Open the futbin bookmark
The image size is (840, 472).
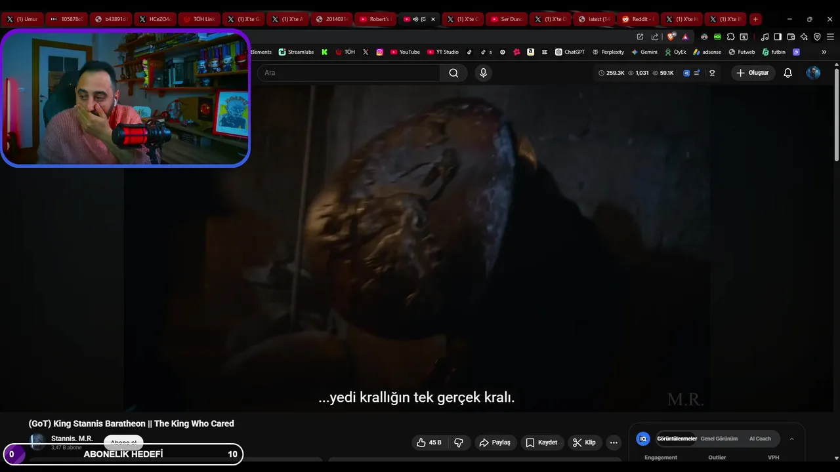774,52
